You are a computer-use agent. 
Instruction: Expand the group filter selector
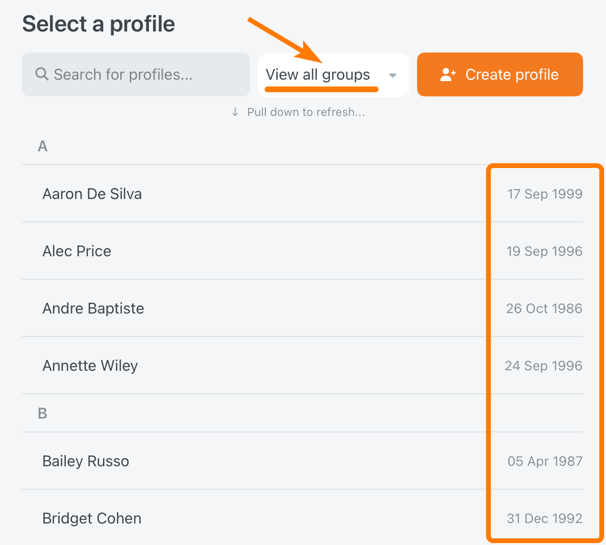point(333,75)
